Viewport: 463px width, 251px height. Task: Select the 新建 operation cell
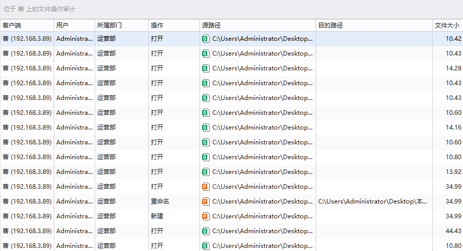157,216
